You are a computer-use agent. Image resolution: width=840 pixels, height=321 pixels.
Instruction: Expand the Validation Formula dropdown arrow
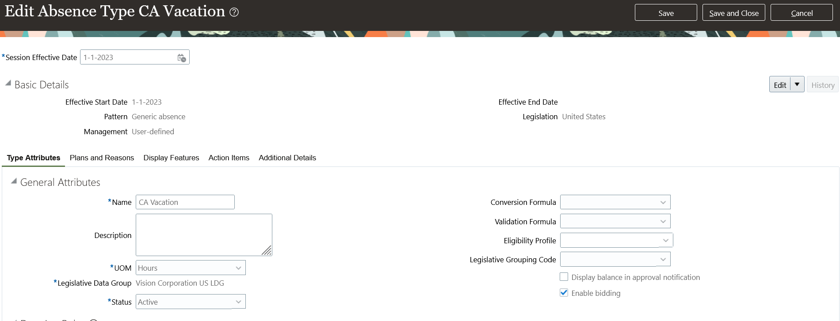(663, 221)
